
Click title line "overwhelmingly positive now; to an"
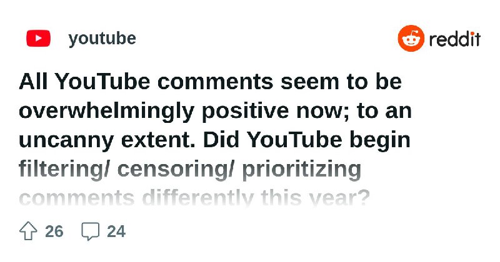point(216,112)
